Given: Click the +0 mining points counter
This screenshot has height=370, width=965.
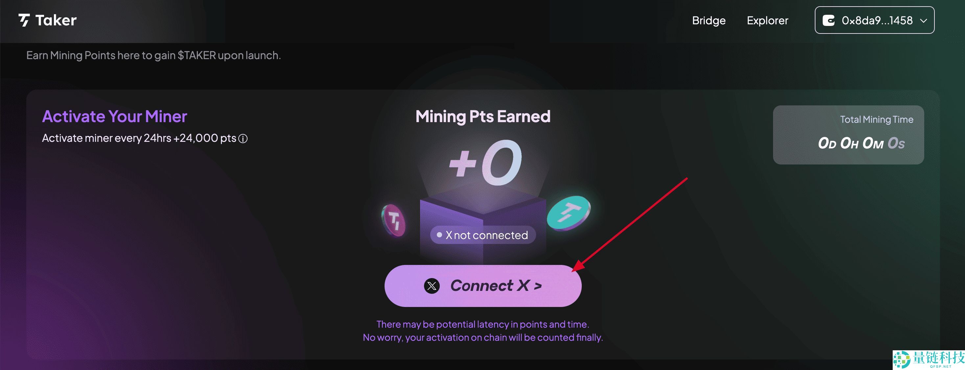Looking at the screenshot, I should pos(485,163).
